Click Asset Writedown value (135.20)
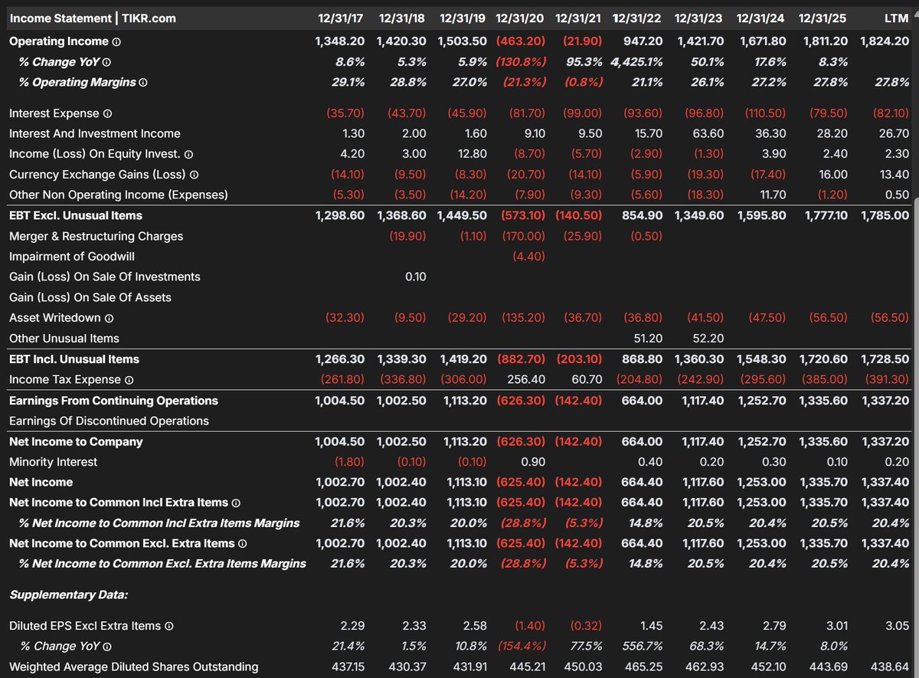The height and width of the screenshot is (678, 919). [524, 318]
